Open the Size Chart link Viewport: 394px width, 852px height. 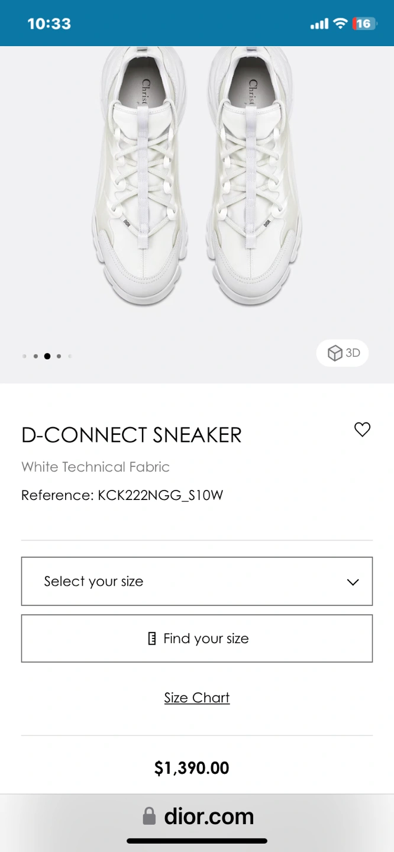tap(197, 698)
